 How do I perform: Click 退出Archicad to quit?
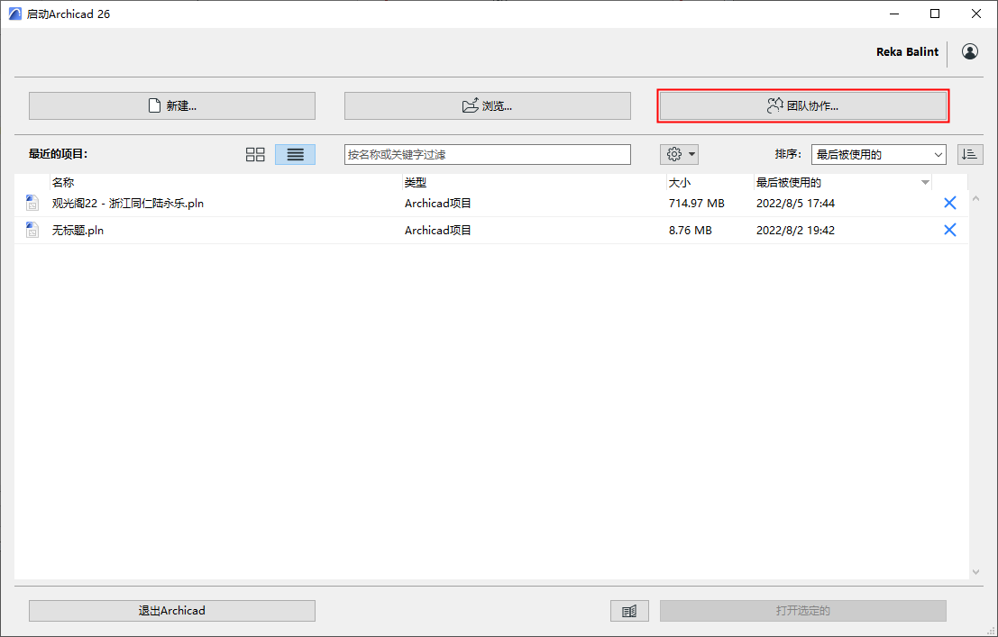(172, 611)
